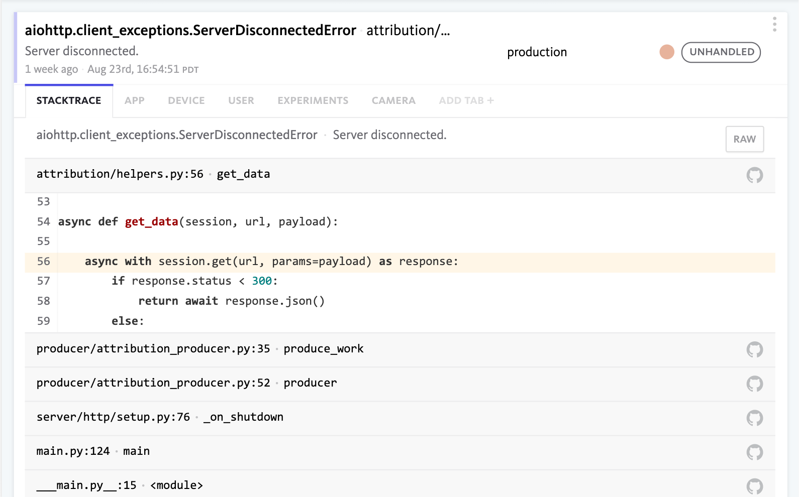The image size is (799, 497).
Task: Click the 'Server disconnected.' message under the title
Action: tap(82, 51)
